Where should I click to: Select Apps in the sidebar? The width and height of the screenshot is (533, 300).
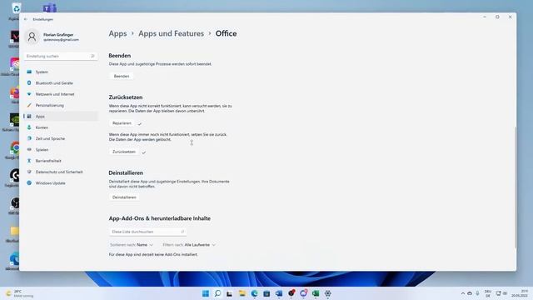click(61, 117)
